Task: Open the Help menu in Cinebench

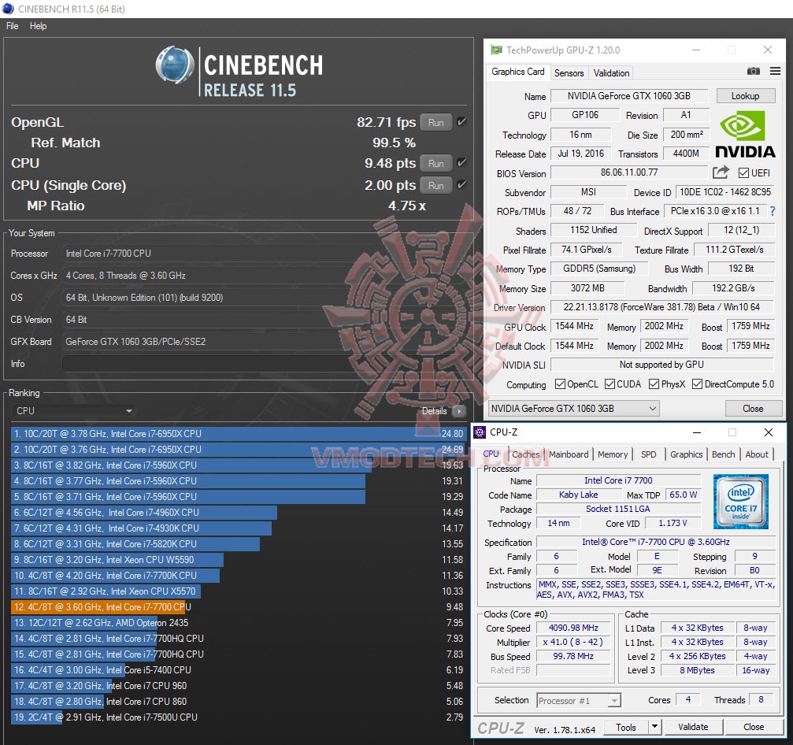Action: pyautogui.click(x=38, y=26)
